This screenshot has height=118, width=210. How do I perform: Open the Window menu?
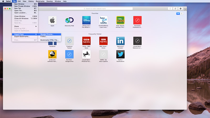click(x=58, y=1)
